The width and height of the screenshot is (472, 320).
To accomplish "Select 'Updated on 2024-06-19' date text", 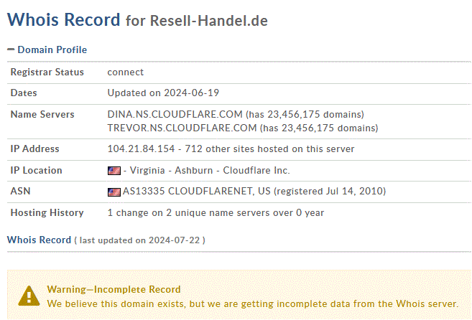I will pyautogui.click(x=163, y=93).
